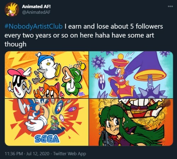View the green-haired girl artwork
Image resolution: width=177 pixels, height=159 pixels.
(x=131, y=122)
